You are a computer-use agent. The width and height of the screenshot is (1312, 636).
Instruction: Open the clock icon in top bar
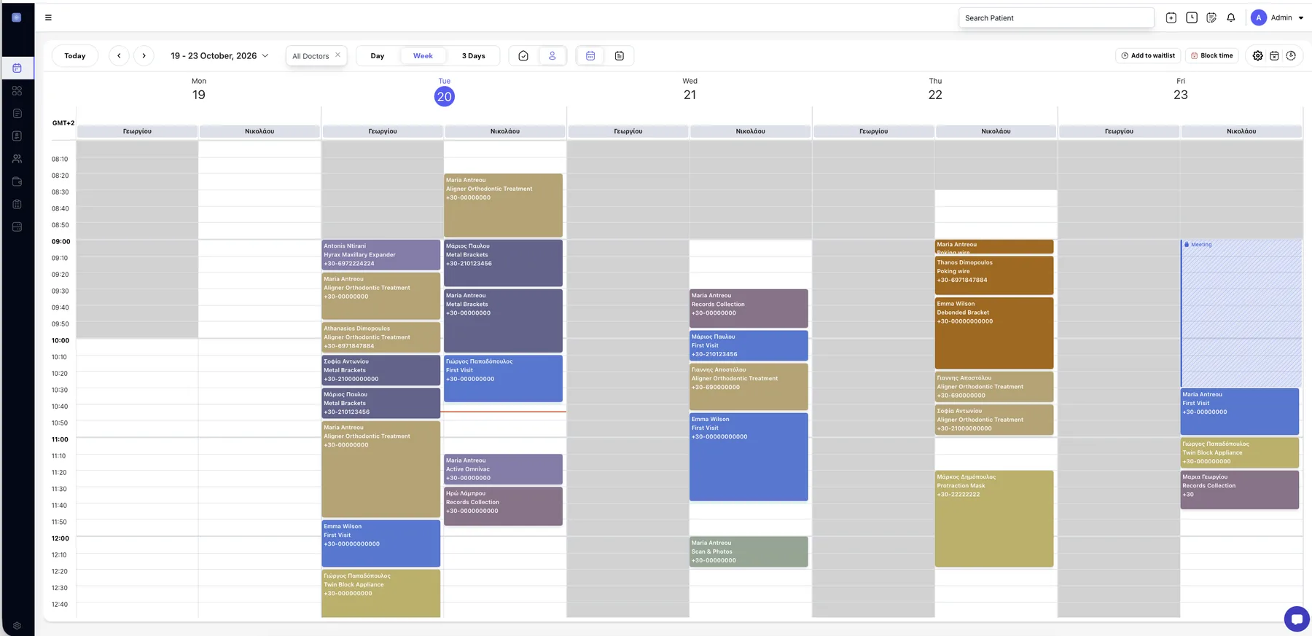[1192, 17]
